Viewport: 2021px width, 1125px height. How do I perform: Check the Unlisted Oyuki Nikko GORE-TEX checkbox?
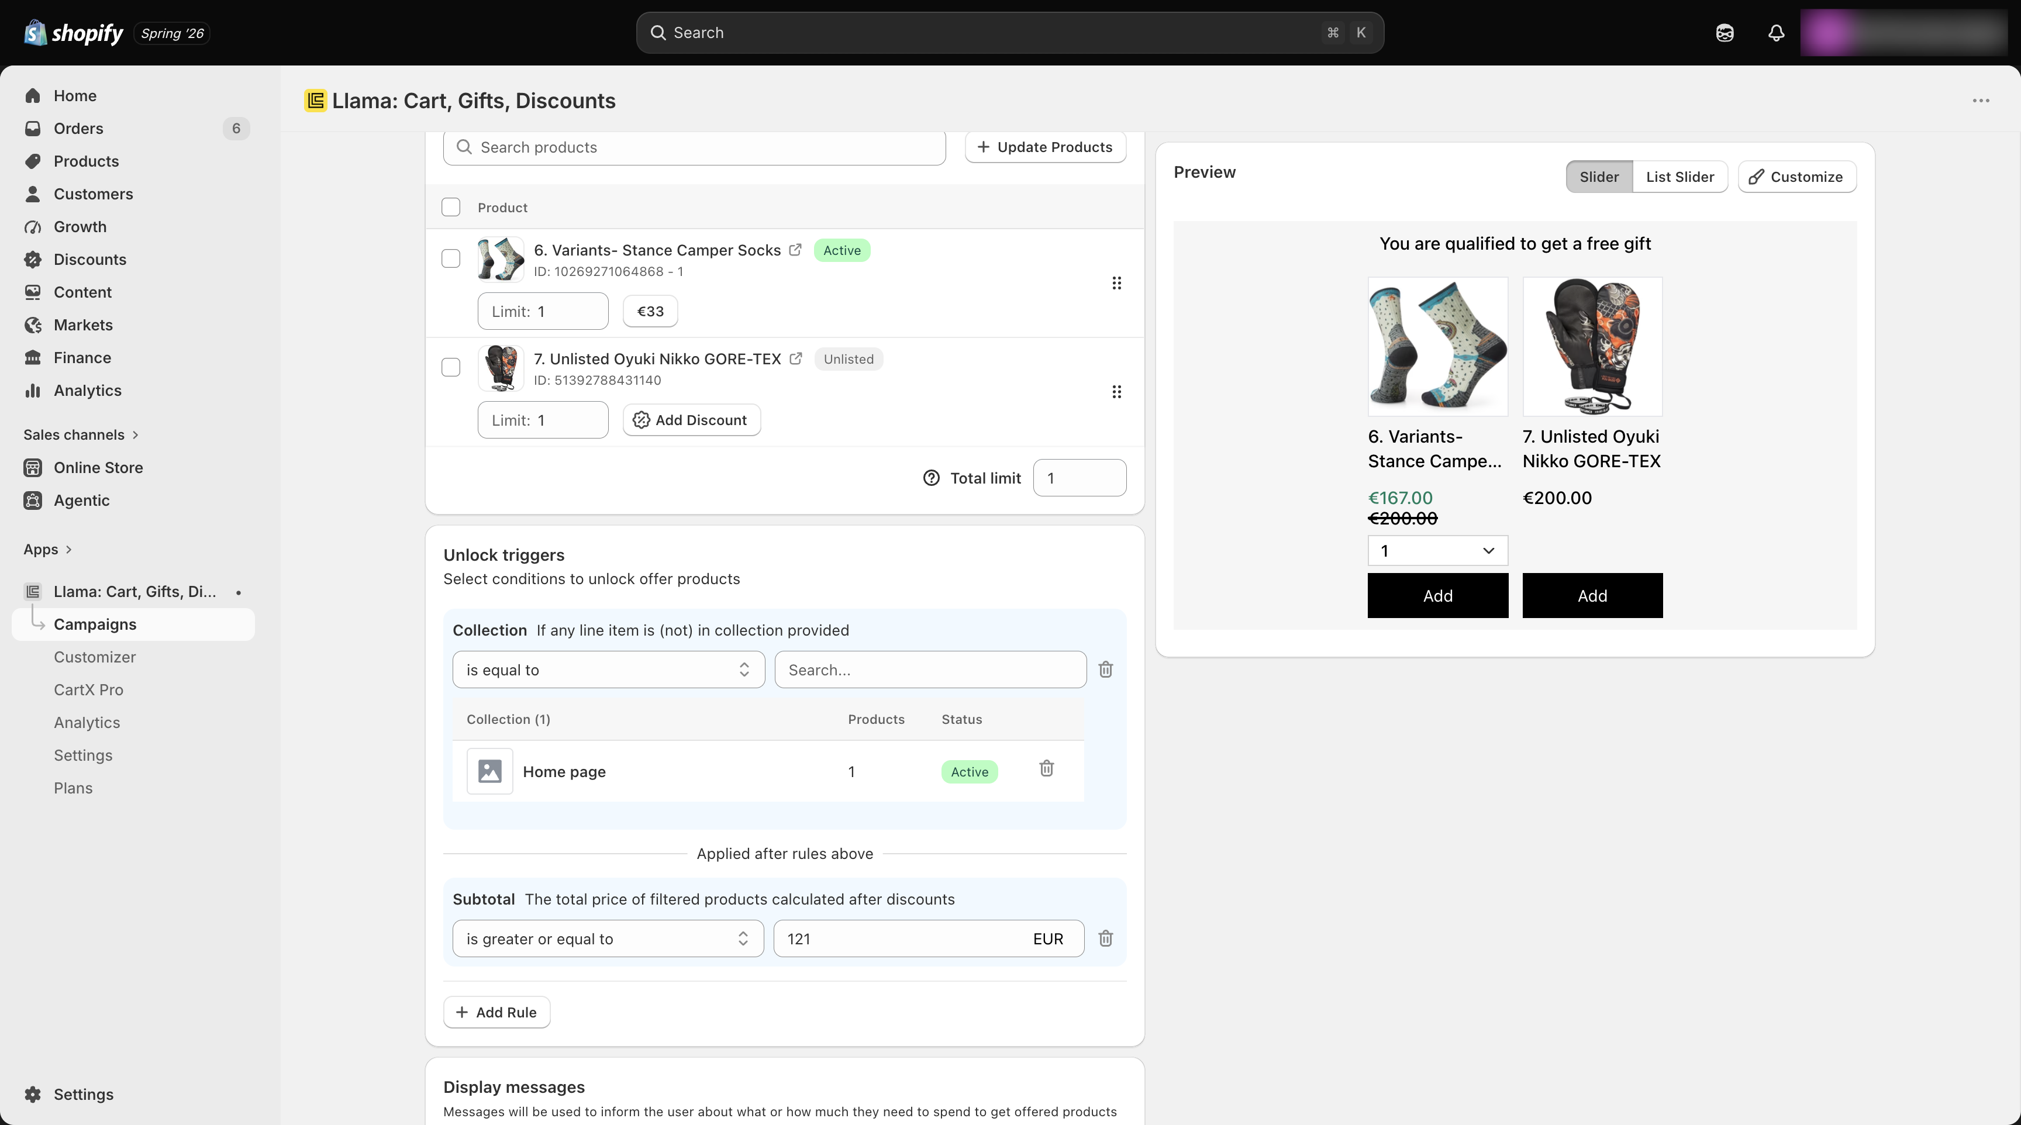pyautogui.click(x=451, y=367)
